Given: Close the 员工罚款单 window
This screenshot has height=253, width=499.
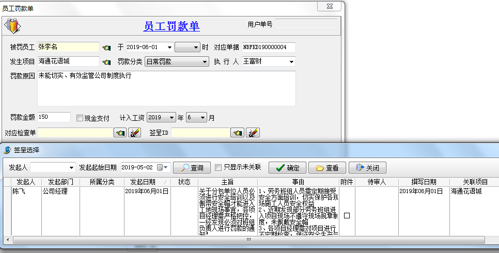Looking at the screenshot, I should click(x=330, y=6).
